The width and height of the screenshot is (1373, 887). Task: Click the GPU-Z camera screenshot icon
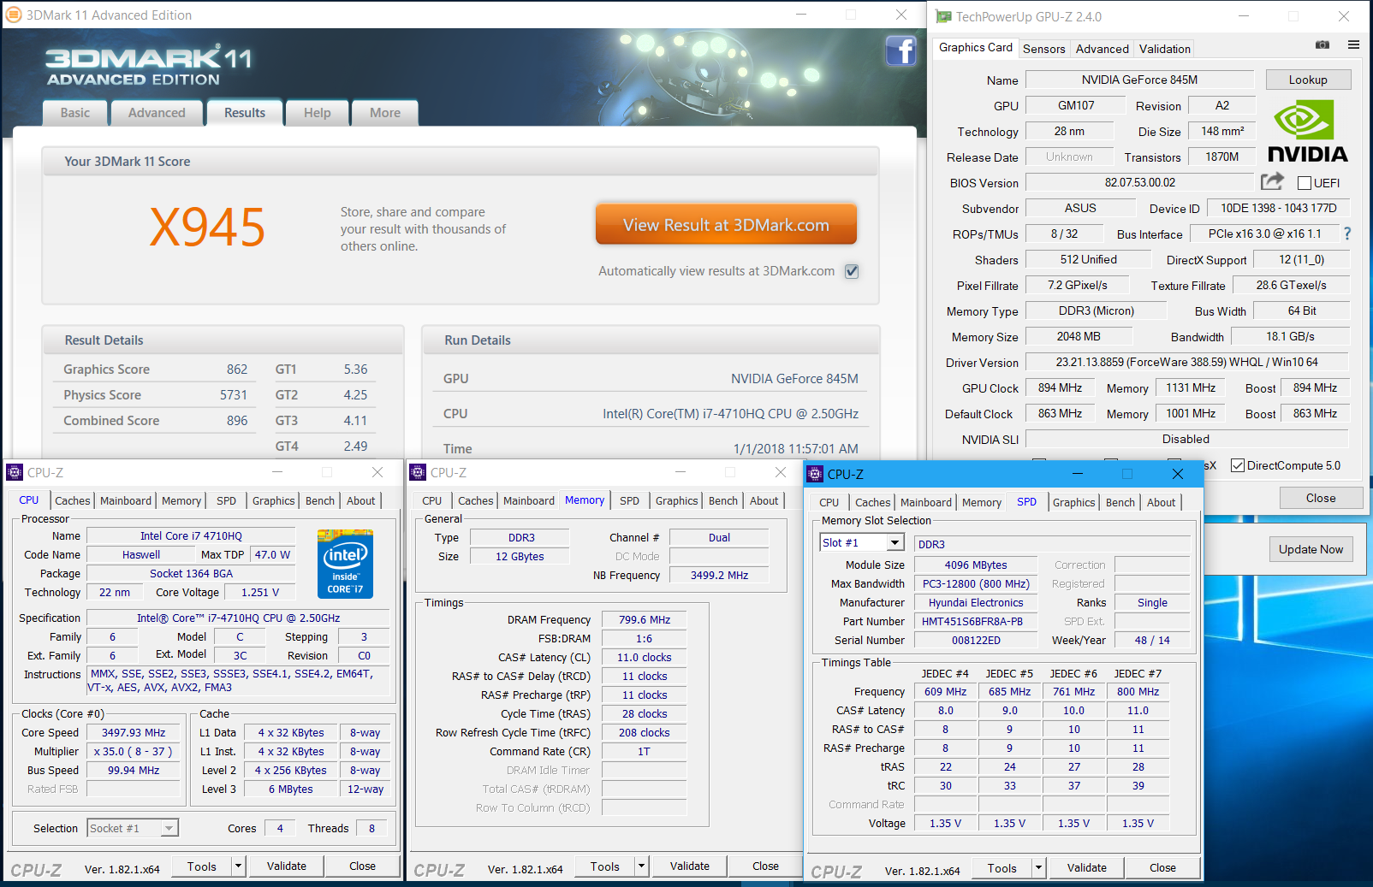[1322, 45]
